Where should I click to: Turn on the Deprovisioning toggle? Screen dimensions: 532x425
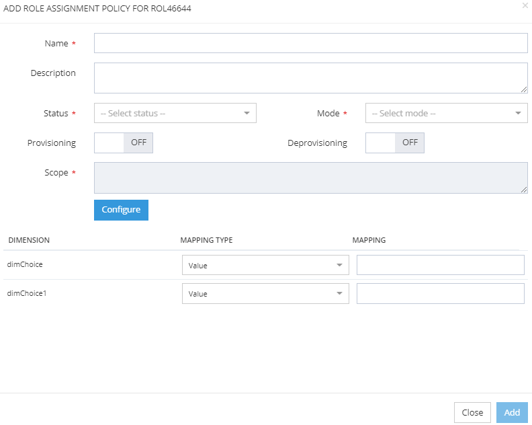[395, 143]
